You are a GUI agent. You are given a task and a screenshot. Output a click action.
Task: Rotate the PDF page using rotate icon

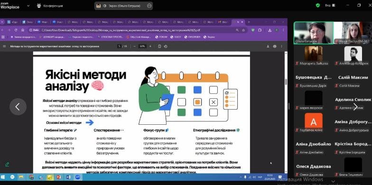[166, 46]
